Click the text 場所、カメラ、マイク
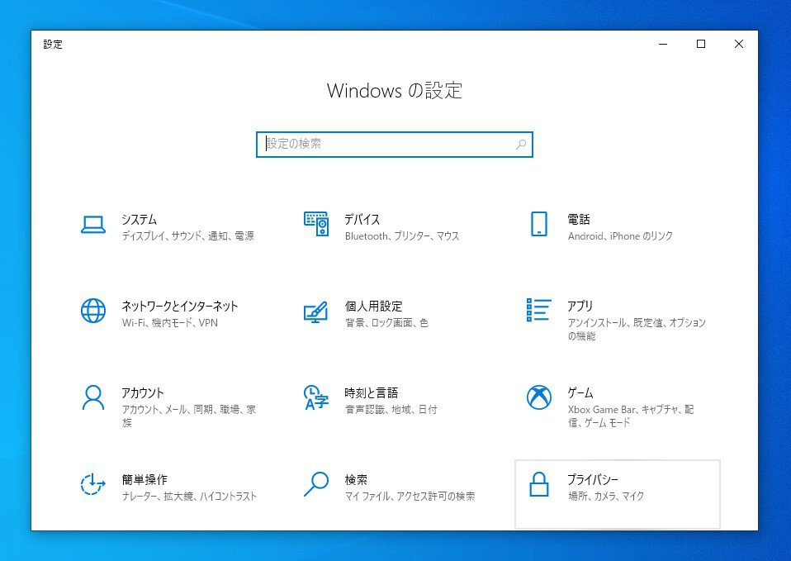Viewport: 791px width, 561px height. pos(606,497)
